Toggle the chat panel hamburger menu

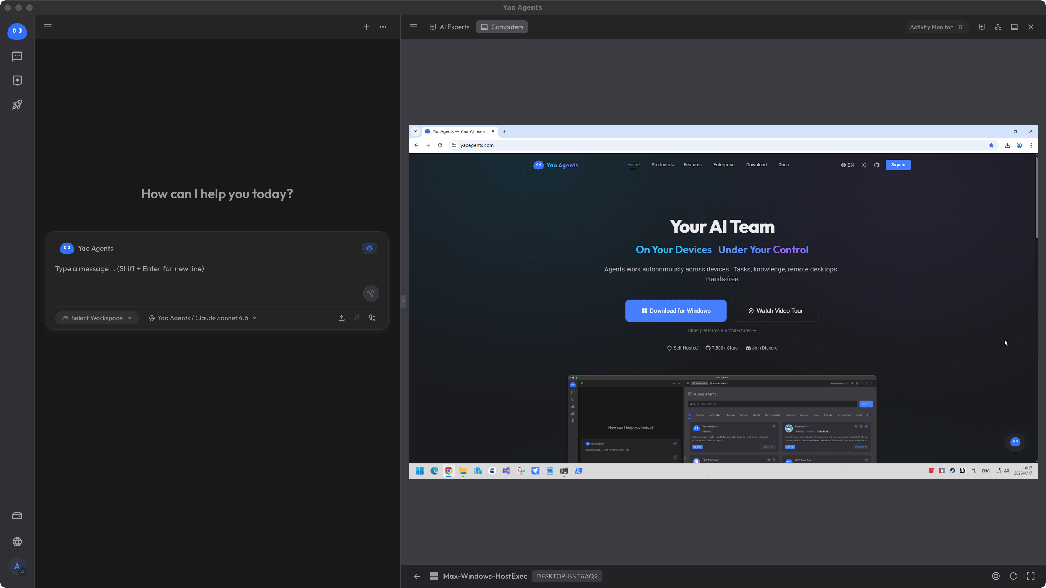tap(48, 27)
